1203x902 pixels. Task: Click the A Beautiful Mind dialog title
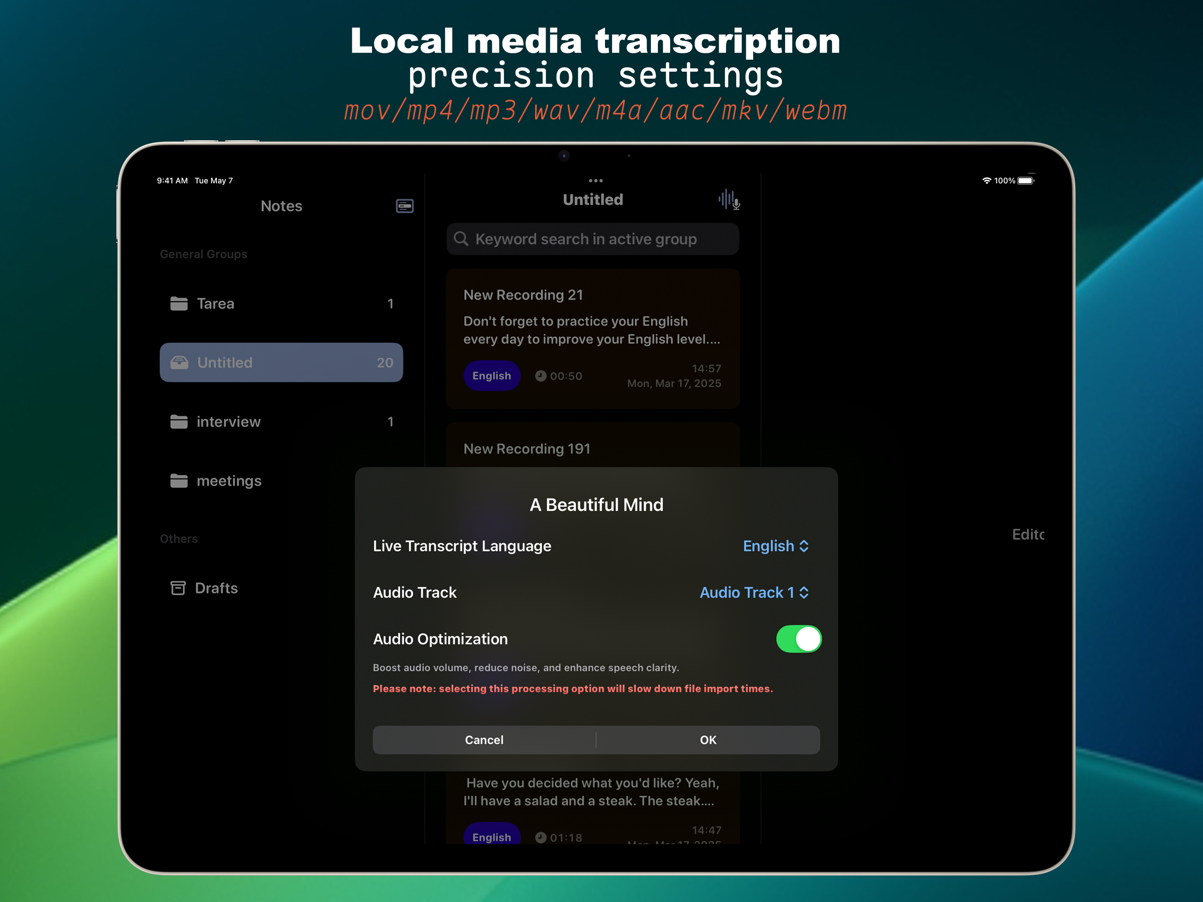(x=597, y=505)
